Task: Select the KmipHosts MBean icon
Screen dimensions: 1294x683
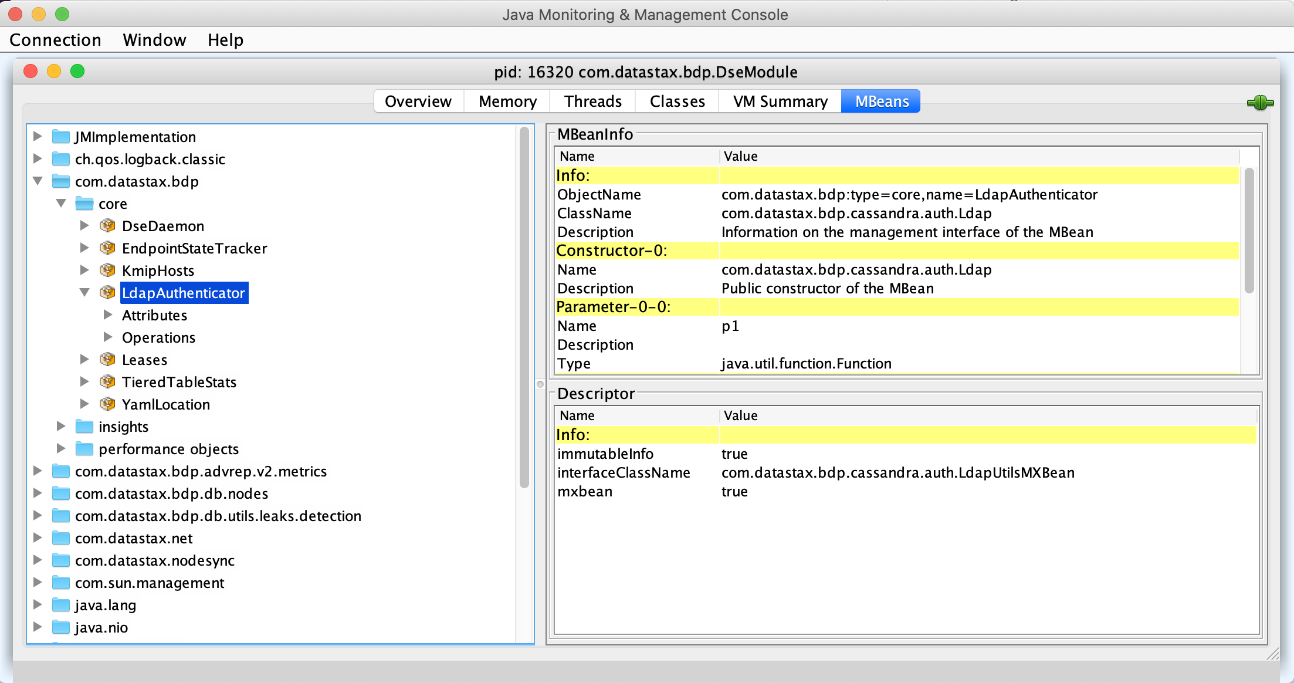Action: (108, 270)
